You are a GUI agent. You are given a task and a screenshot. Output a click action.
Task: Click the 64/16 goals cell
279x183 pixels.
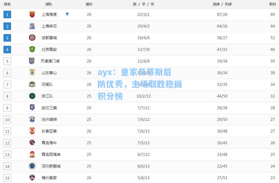222,26
